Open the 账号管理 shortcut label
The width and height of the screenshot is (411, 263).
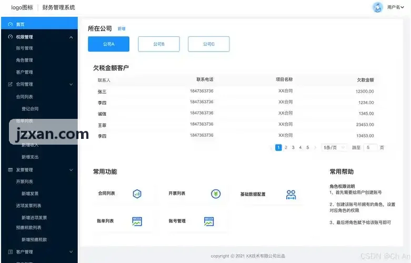coord(177,221)
